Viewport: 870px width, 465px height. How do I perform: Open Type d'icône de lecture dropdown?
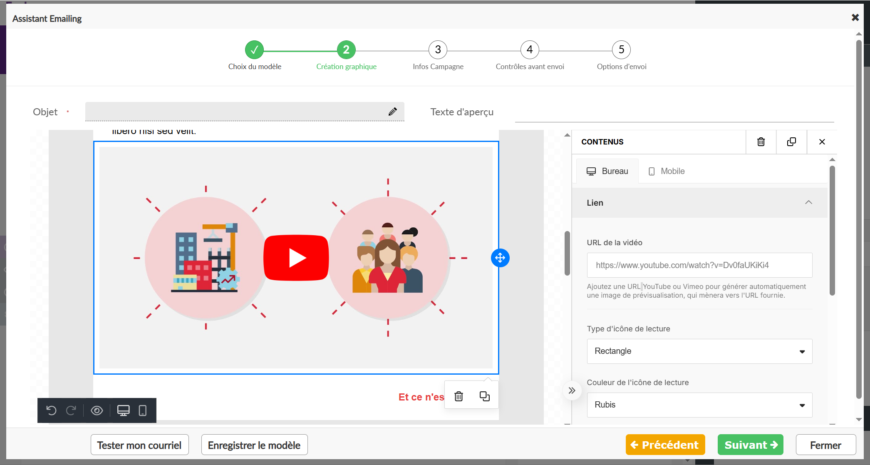(699, 351)
